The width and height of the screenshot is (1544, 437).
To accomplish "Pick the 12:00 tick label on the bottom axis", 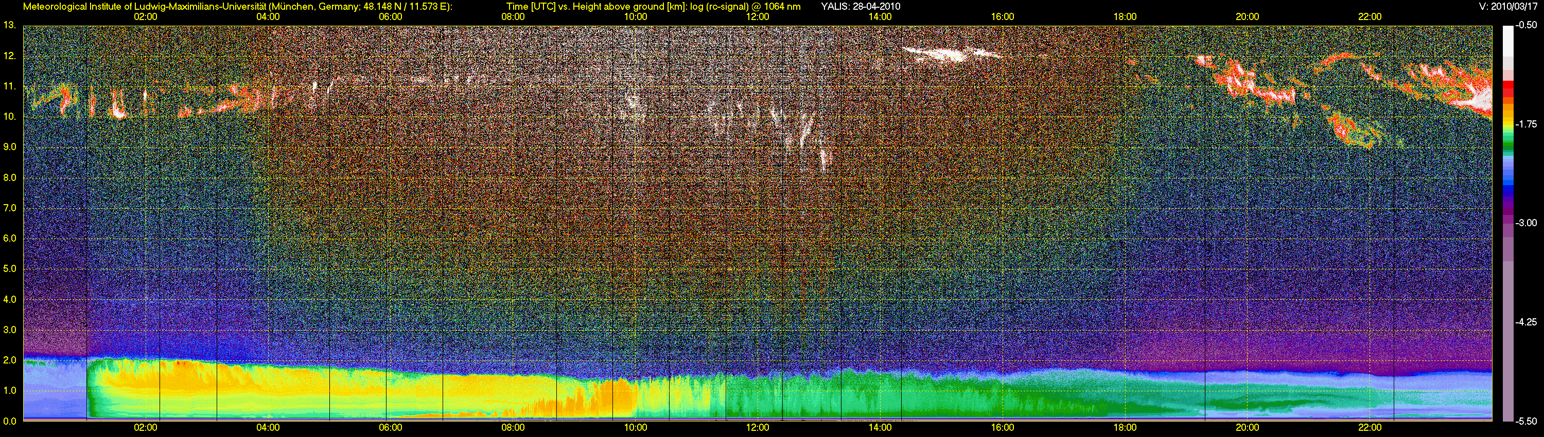I will click(758, 428).
